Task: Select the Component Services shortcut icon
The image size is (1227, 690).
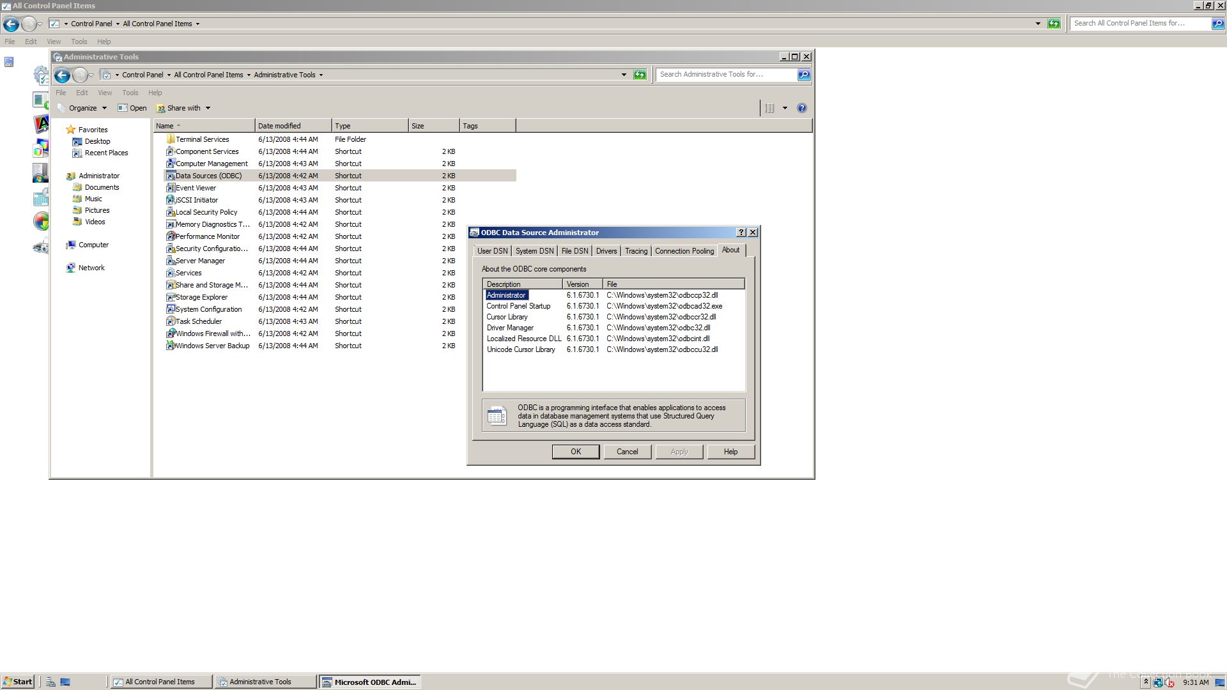Action: (171, 151)
